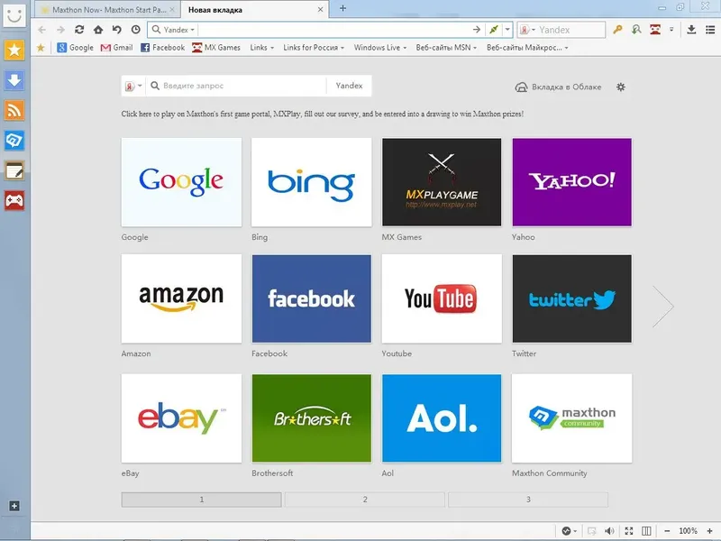
Task: Switch to Новая вкладка tab
Action: (x=254, y=10)
